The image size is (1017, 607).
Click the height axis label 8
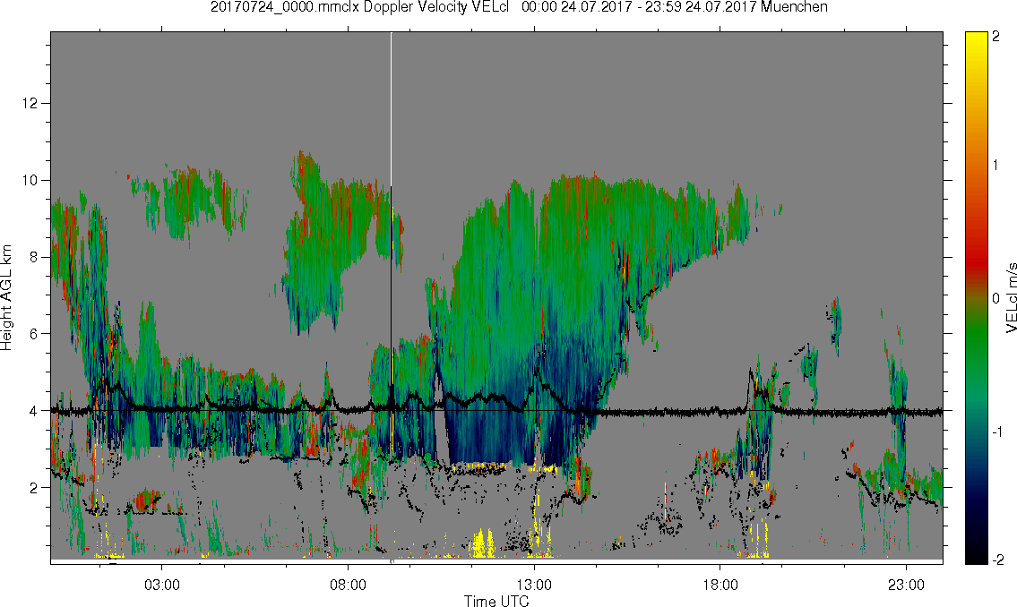point(34,257)
